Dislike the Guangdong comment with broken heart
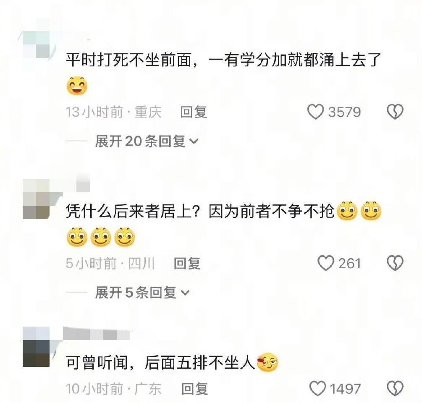The image size is (422, 403). pos(395,388)
